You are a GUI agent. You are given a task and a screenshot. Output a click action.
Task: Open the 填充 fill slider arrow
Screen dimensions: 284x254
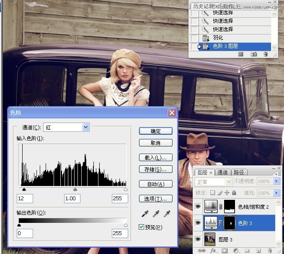[276, 193]
